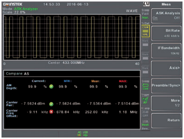Screen dimensions: 184x139
Task: Click the Center: 433.000MHz readout
Action: click(x=66, y=63)
